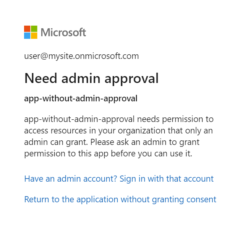The width and height of the screenshot is (248, 239).
Task: Click the green square of Microsoft logo
Action: [34, 29]
